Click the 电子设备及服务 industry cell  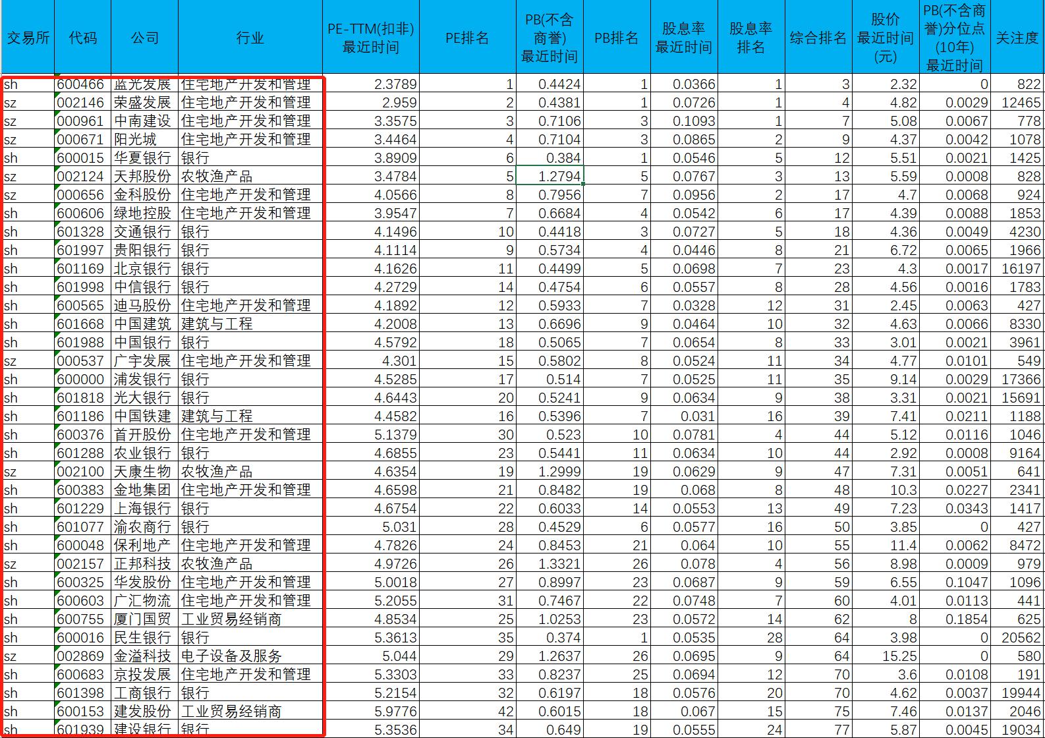point(250,656)
